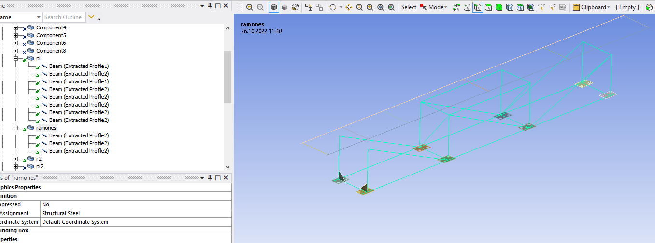Click the first zoom magnifier icon in the toolbar
655x243 pixels.
249,7
